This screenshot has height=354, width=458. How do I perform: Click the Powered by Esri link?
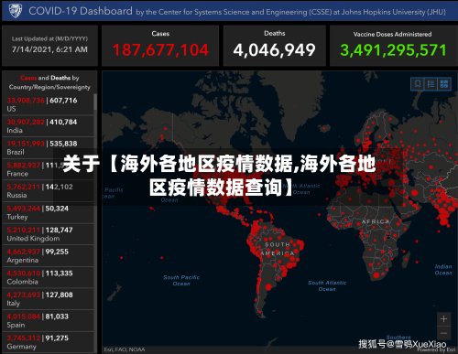click(x=436, y=349)
